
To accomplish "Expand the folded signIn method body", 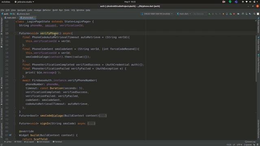I will (x=91, y=123).
